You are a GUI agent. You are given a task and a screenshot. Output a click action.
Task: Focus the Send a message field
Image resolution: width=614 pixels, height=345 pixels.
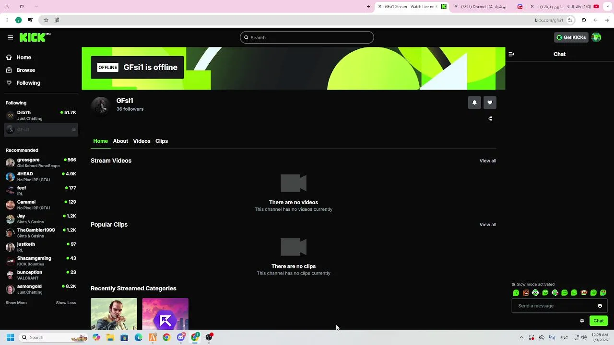[x=560, y=306]
